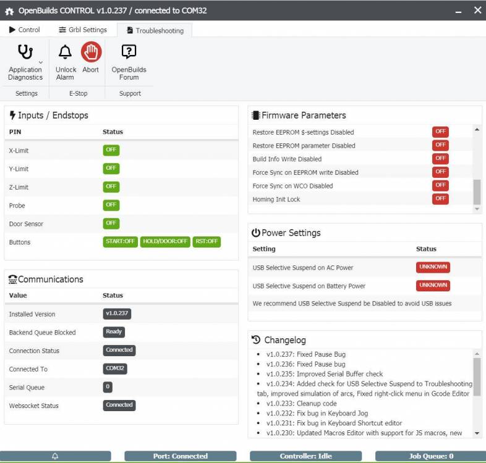The height and width of the screenshot is (463, 486).
Task: Click UNKNOWN badge for AC Power suspend
Action: point(433,267)
